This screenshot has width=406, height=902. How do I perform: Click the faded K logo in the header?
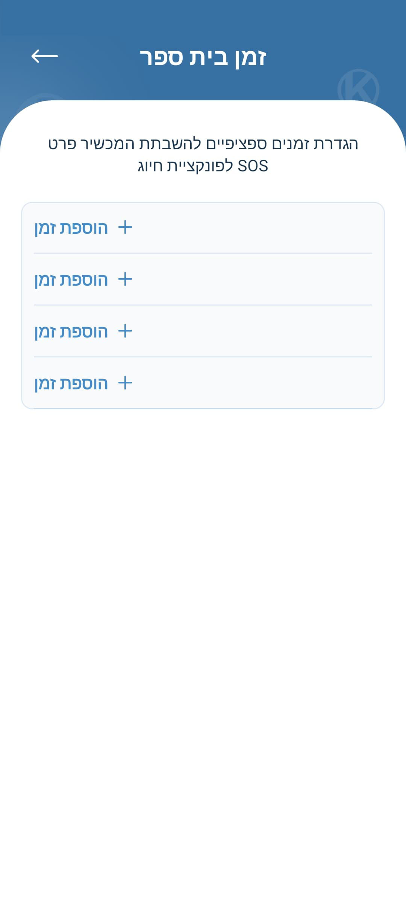(x=358, y=87)
